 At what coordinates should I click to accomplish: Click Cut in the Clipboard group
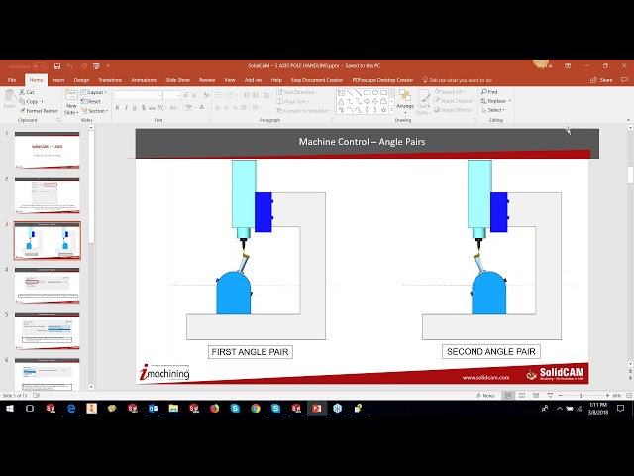point(27,92)
